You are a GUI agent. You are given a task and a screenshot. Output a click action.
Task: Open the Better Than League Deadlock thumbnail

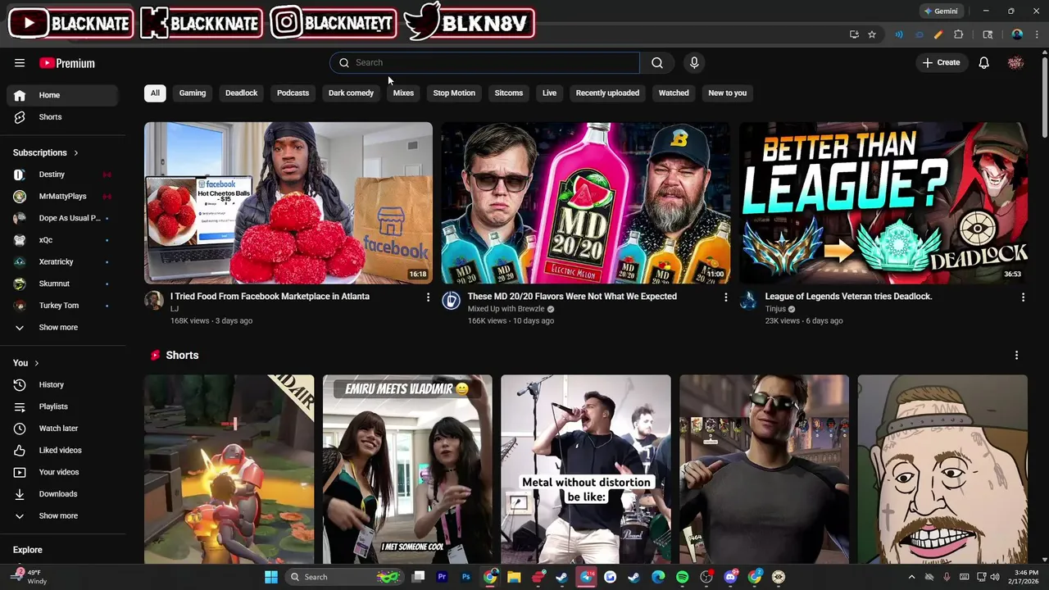coord(883,203)
